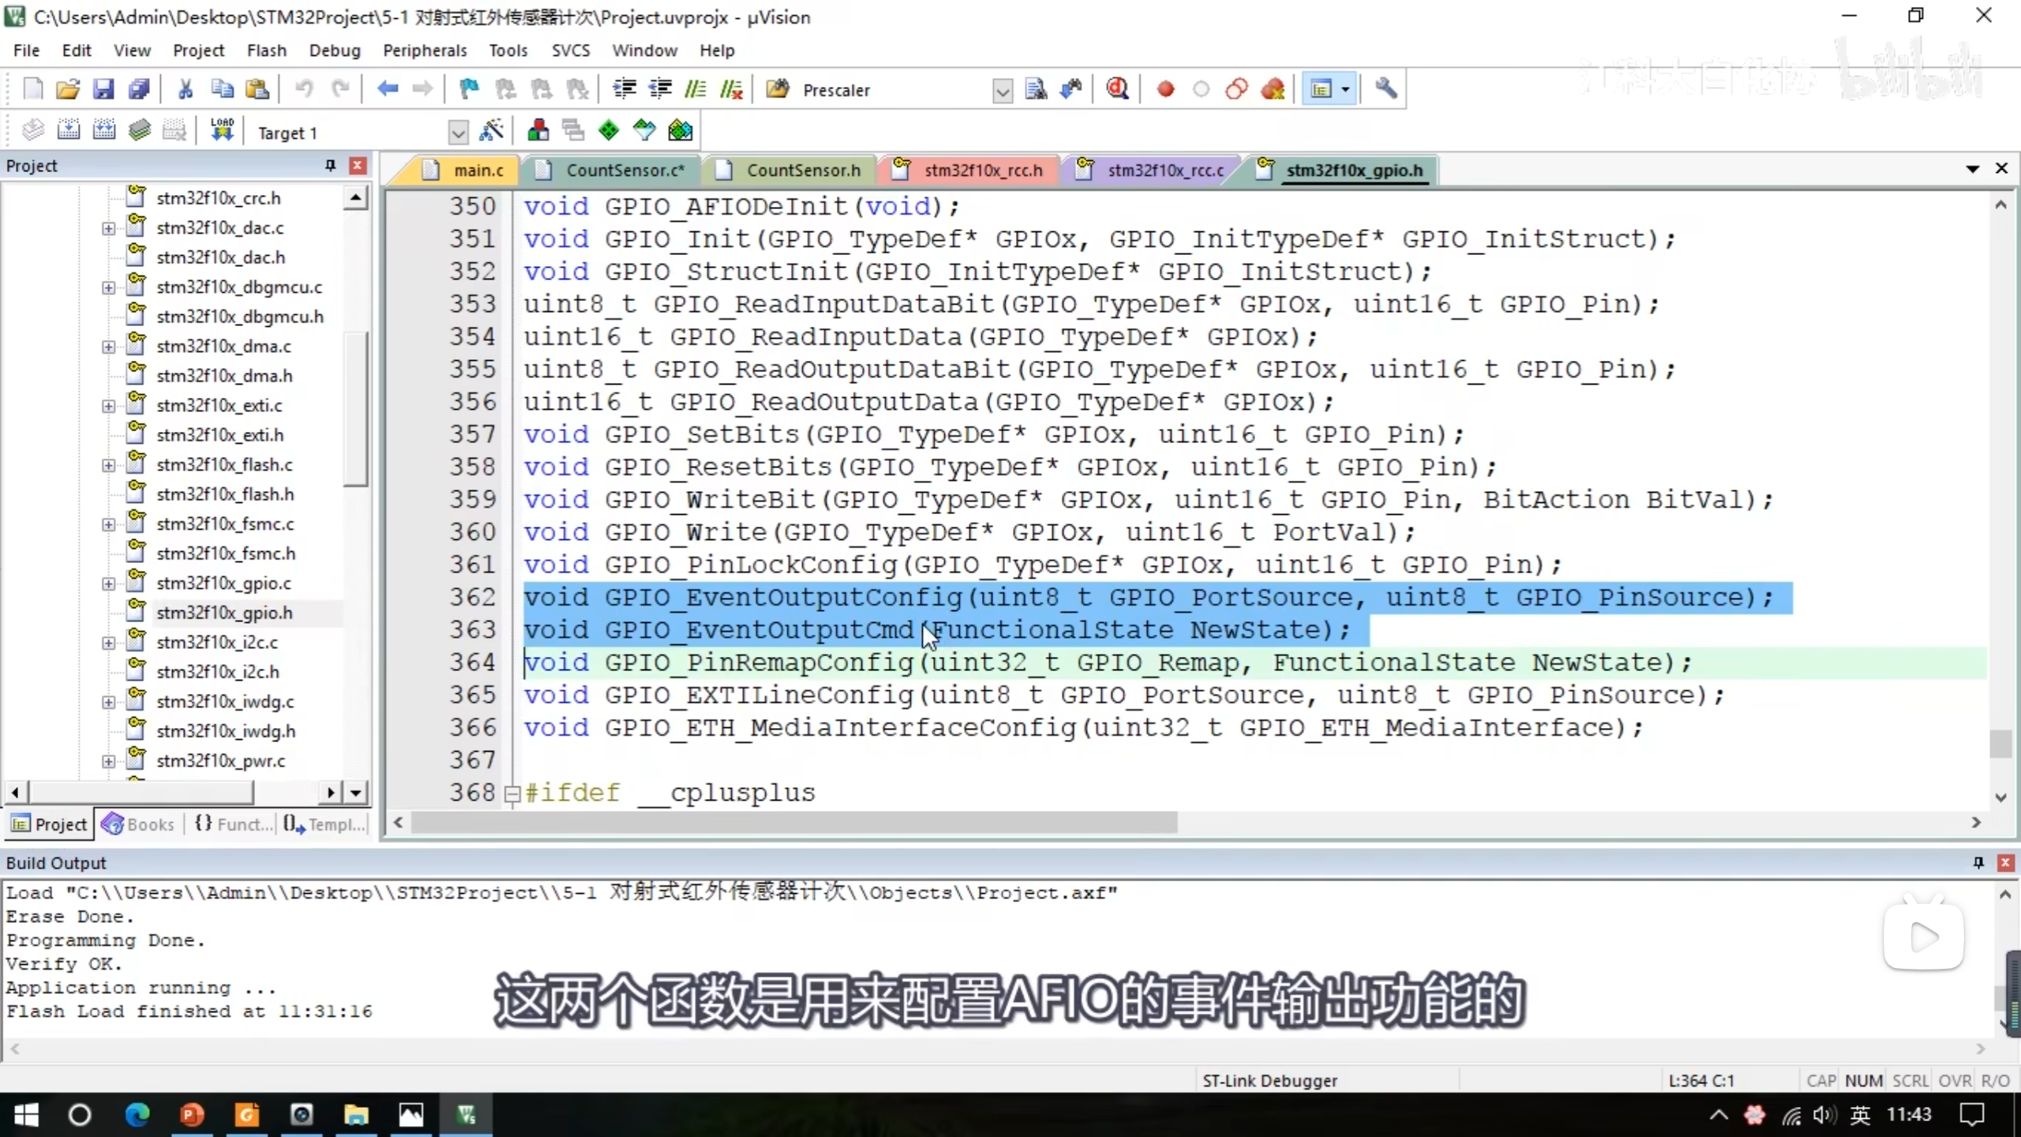Pin the Build Output panel
Screen dimensions: 2021x1137
tap(1978, 863)
